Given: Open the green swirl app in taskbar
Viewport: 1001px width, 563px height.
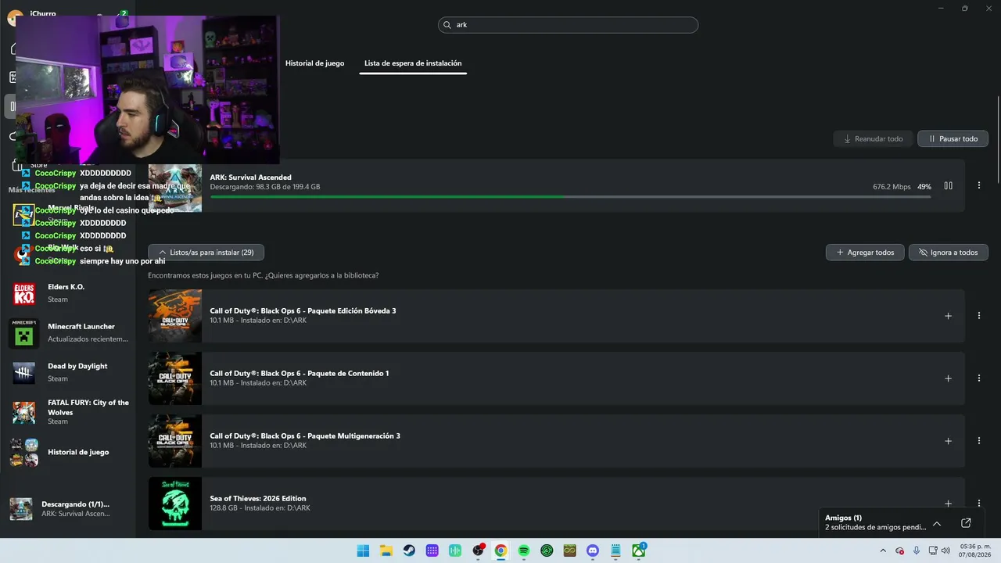Looking at the screenshot, I should 547,550.
